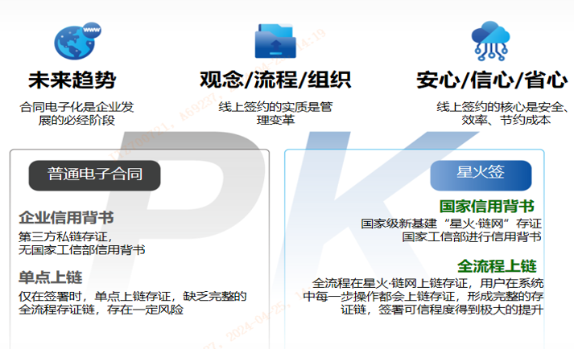Click the line 第三方私链存证,

pyautogui.click(x=65, y=236)
